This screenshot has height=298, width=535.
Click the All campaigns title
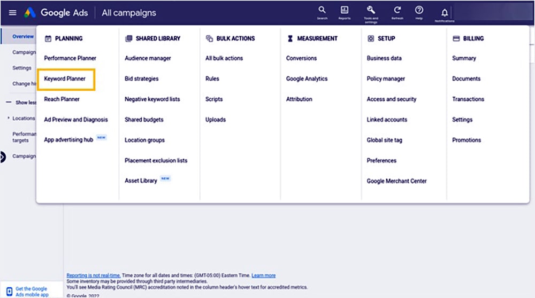point(128,13)
